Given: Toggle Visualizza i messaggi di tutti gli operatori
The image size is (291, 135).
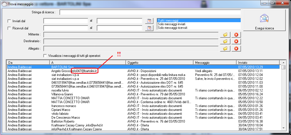Looking at the screenshot, I should (x=45, y=55).
